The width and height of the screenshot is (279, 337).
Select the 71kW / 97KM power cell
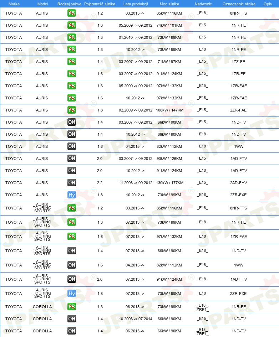pyautogui.click(x=169, y=62)
